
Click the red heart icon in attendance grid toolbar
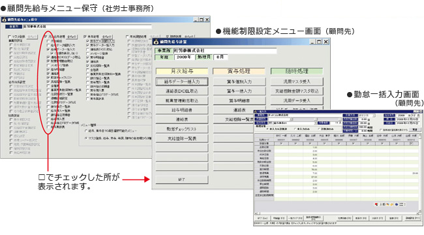click(x=376, y=204)
